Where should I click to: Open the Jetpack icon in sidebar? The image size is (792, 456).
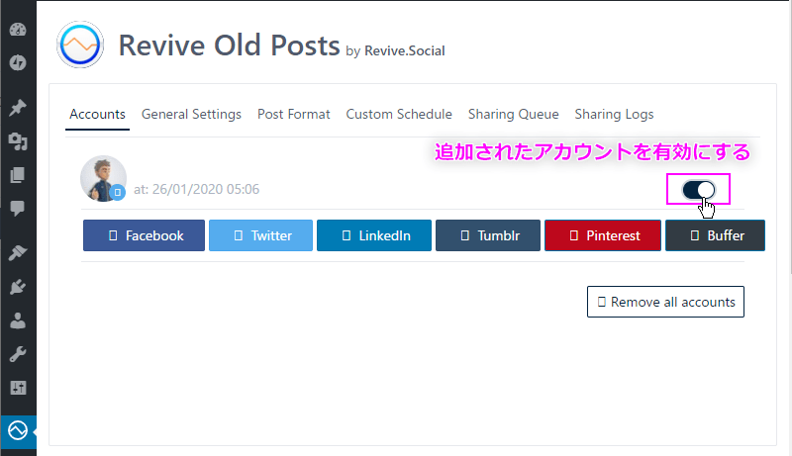[x=18, y=62]
